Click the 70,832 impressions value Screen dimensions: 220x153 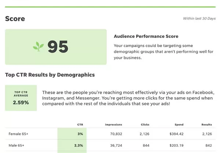pyautogui.click(x=116, y=134)
